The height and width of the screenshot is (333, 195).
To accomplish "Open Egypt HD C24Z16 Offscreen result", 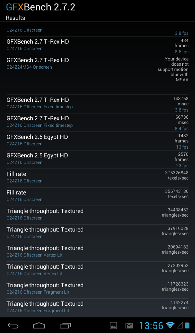I will pos(97,141).
